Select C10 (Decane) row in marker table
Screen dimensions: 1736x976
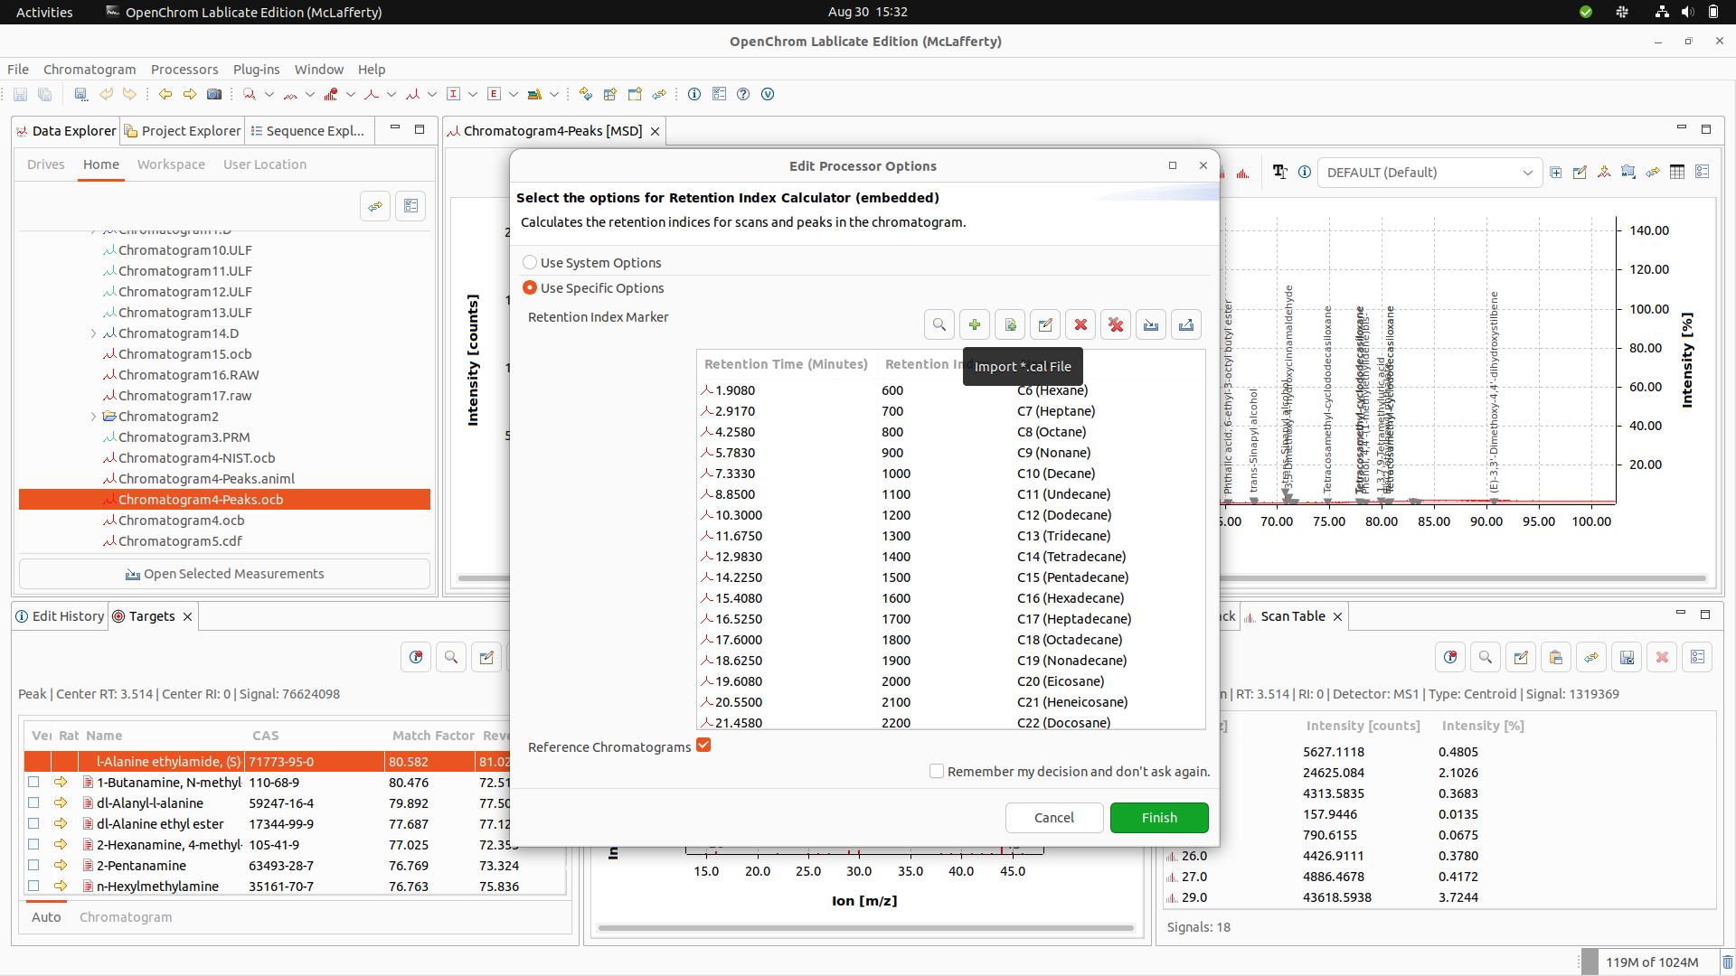(x=949, y=474)
